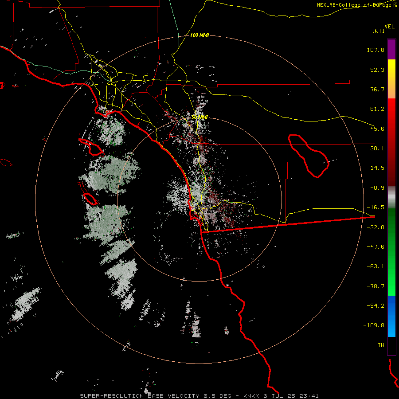This screenshot has height=399, width=399.
Task: Pick the blue segment of the color bar
Action: click(x=391, y=316)
